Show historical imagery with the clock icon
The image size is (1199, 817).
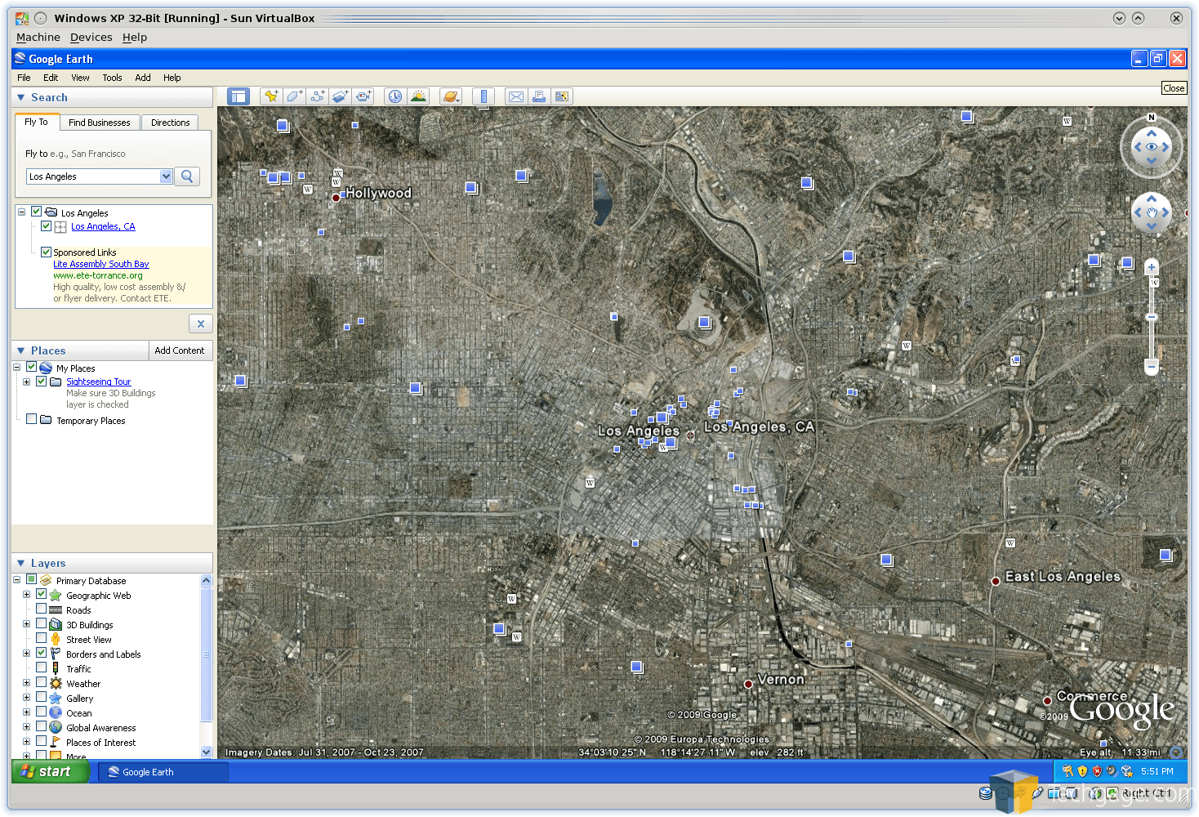point(395,96)
